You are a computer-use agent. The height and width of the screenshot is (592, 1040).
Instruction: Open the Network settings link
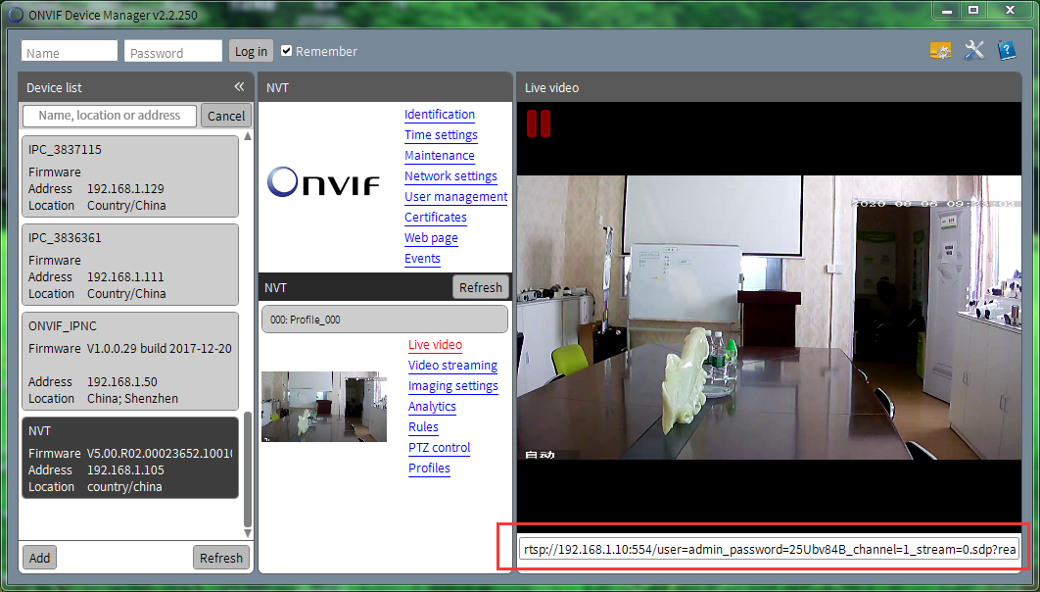pyautogui.click(x=450, y=176)
